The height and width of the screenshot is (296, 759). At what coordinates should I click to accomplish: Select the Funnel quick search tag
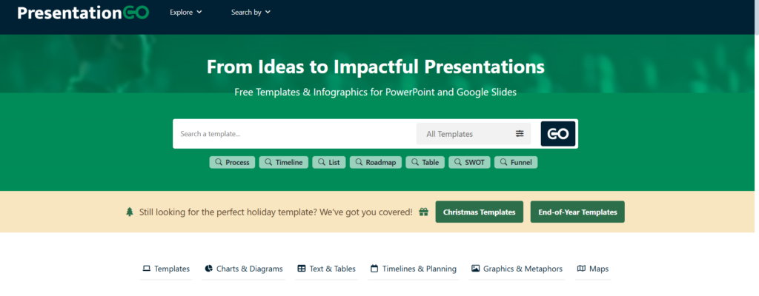coord(516,163)
